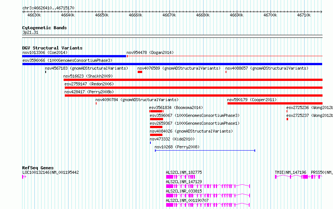Image resolution: width=333 pixels, height=209 pixels.
Task: Click the nsv428417 (Perry2008b) red bar
Action: 194,96
